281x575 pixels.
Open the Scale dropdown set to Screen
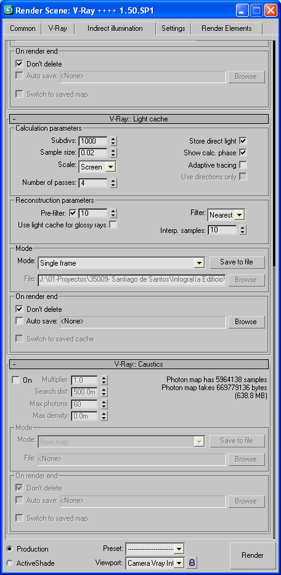point(97,167)
